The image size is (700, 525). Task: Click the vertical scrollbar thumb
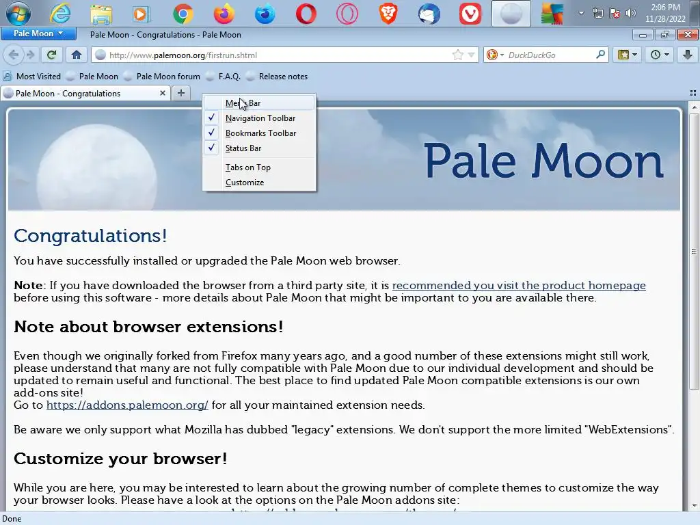695,252
